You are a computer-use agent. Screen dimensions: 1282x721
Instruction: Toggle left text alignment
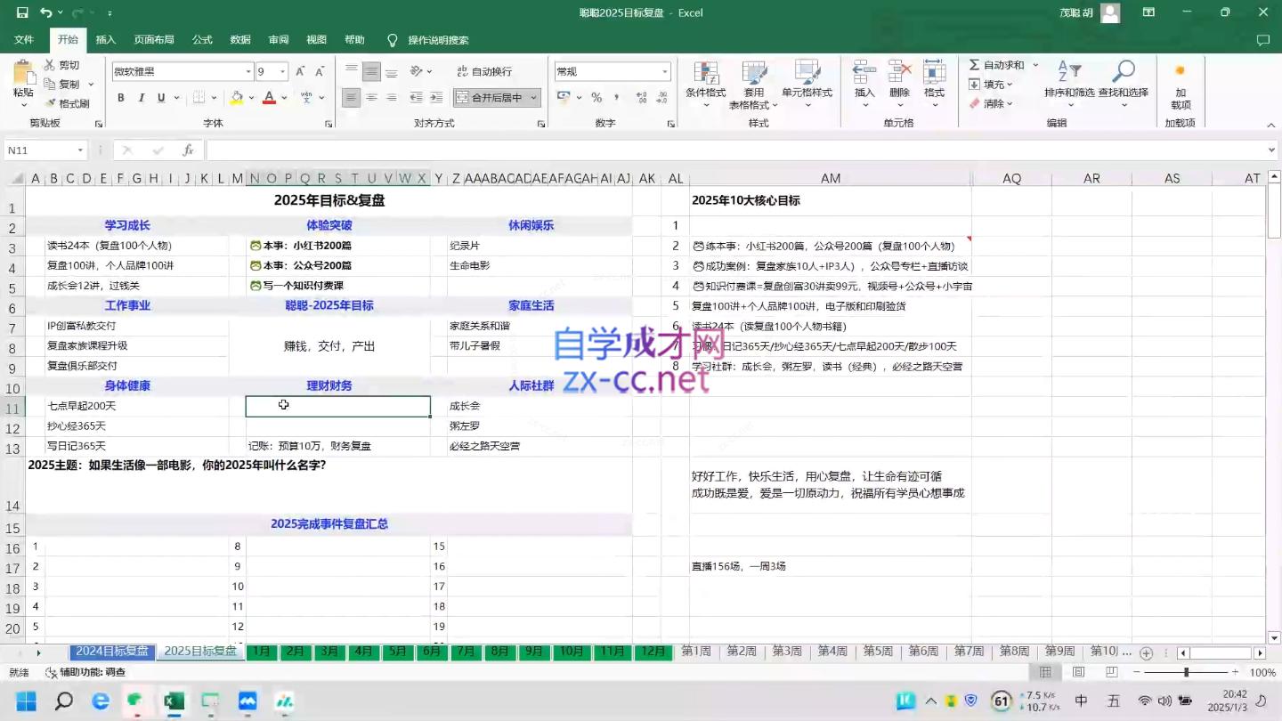coord(352,98)
